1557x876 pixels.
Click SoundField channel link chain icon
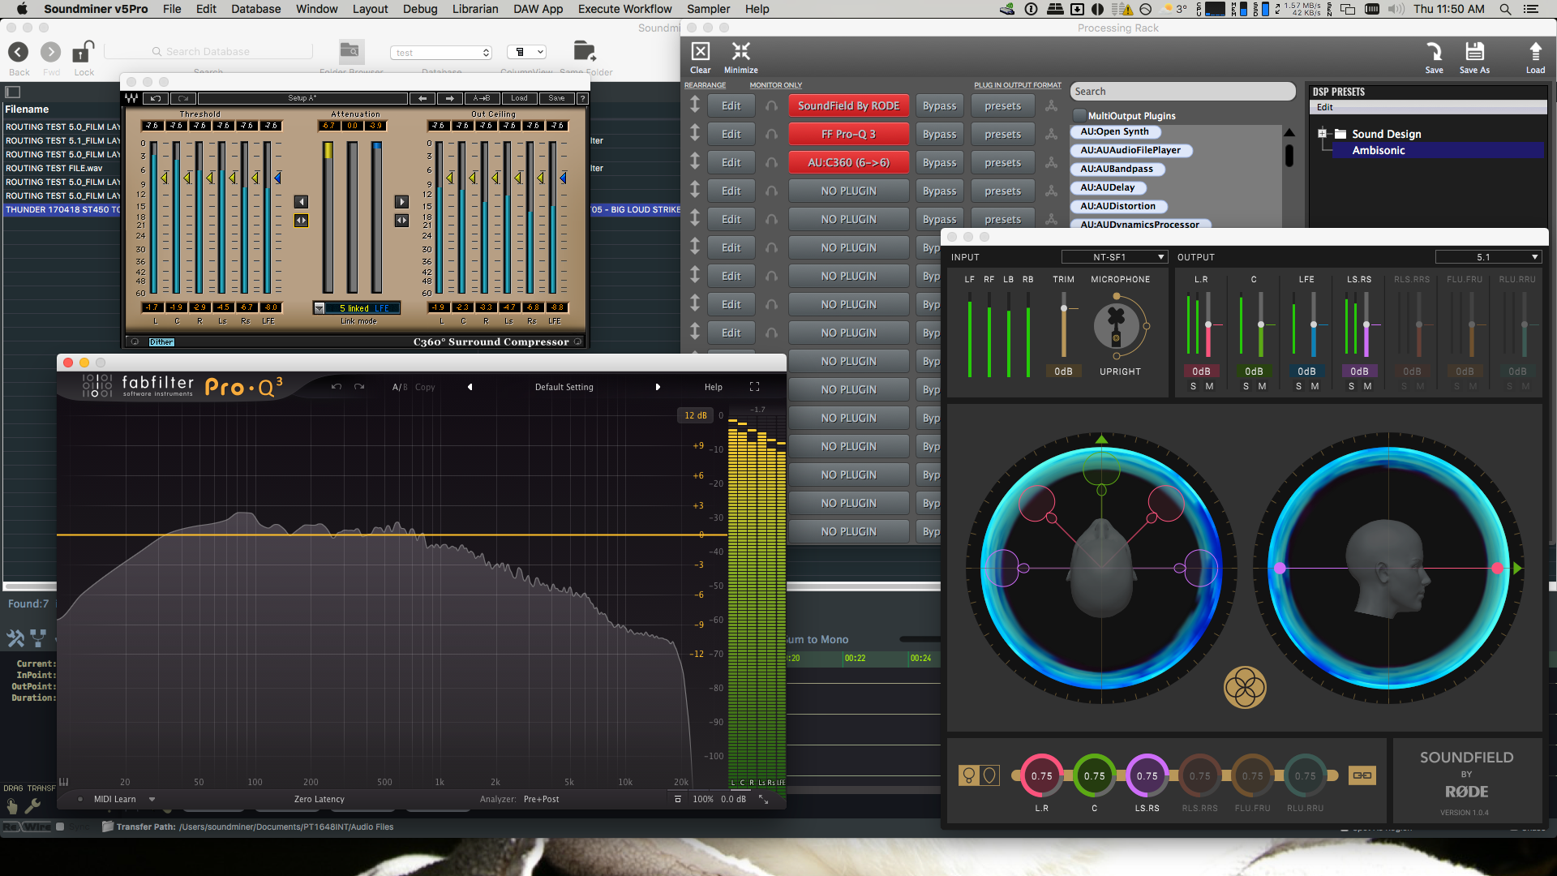point(1362,775)
